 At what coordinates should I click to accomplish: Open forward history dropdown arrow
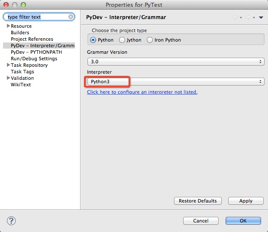click(x=254, y=18)
